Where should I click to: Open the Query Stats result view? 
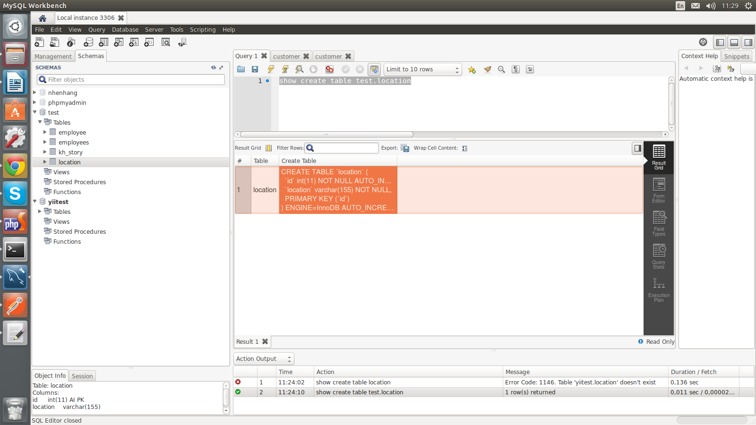[x=659, y=256]
